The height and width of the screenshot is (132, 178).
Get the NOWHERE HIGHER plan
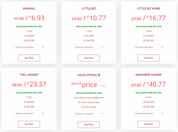149,124
